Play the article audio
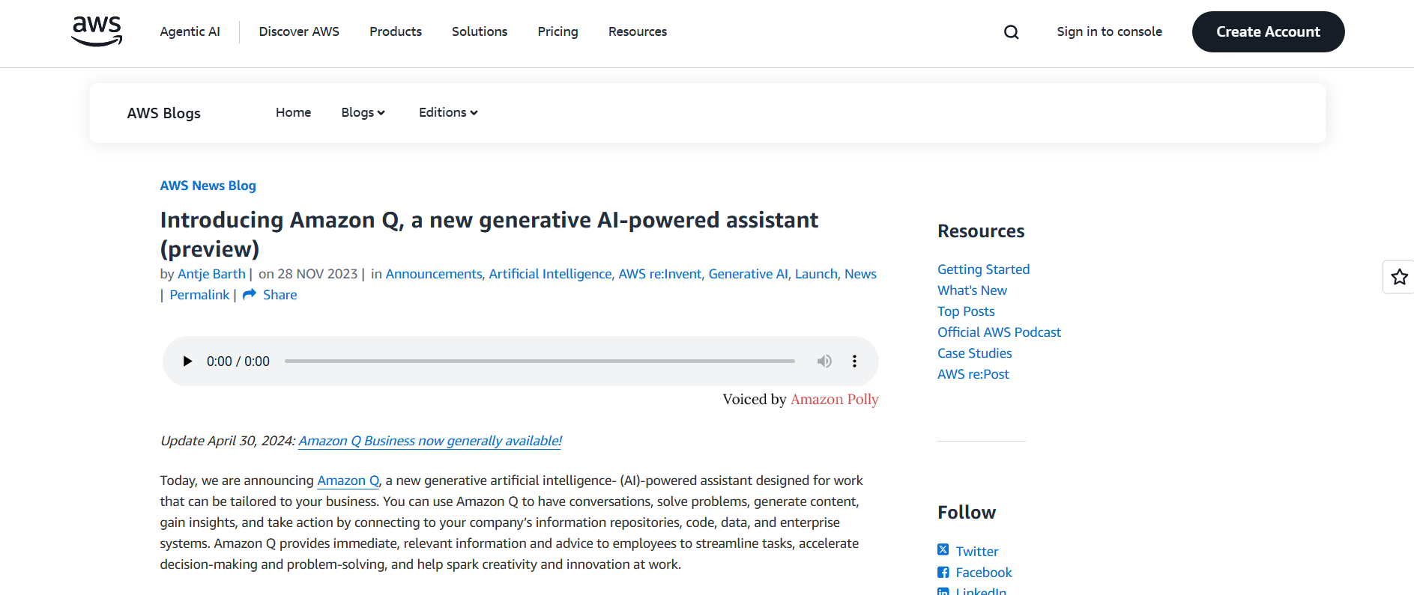1414x595 pixels. pyautogui.click(x=187, y=361)
